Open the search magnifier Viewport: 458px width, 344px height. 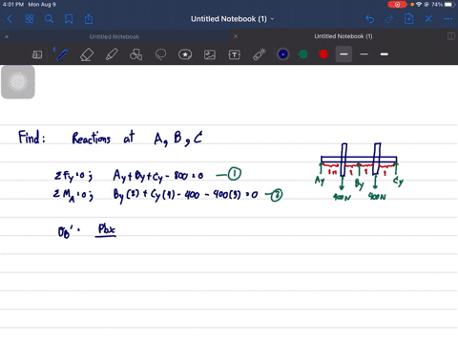coord(49,19)
